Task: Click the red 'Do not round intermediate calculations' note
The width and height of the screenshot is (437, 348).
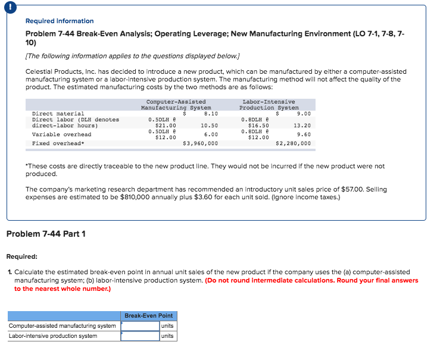Action: (216, 284)
